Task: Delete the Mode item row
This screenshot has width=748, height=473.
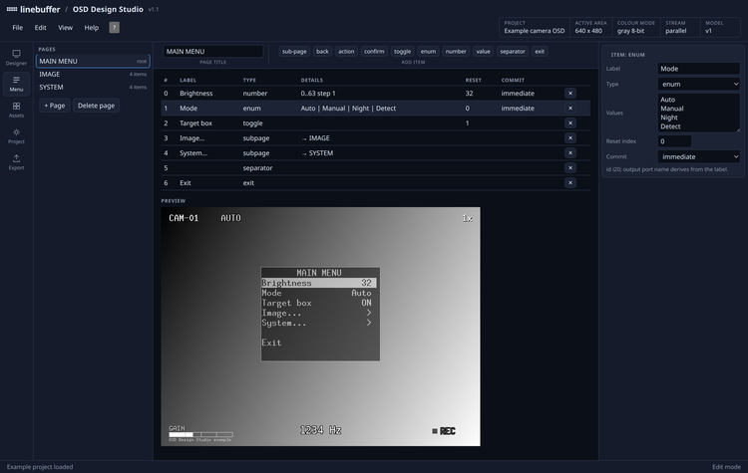Action: (x=570, y=109)
